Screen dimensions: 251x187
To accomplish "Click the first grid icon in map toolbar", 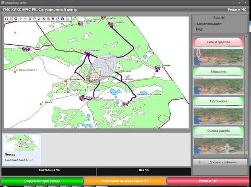I will point(6,19).
